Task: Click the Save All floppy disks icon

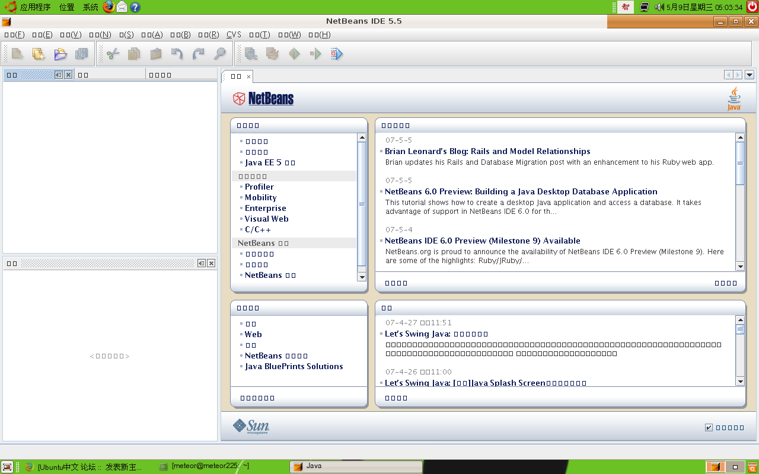Action: [x=81, y=54]
